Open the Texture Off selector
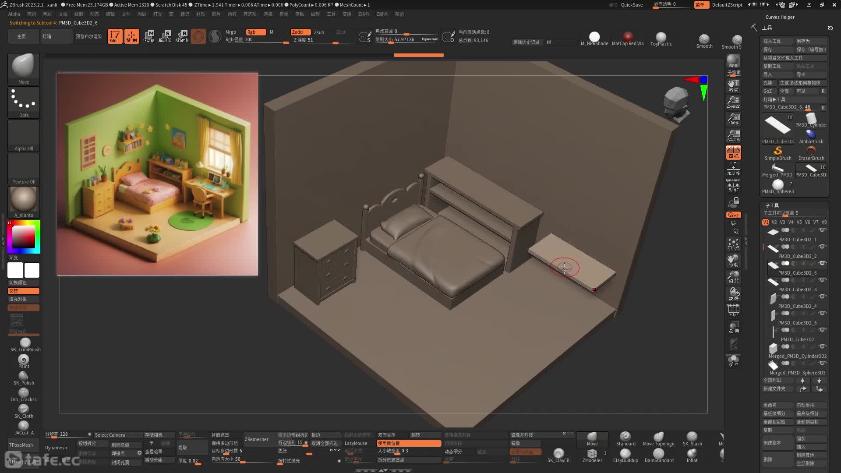The width and height of the screenshot is (841, 473). [x=24, y=169]
